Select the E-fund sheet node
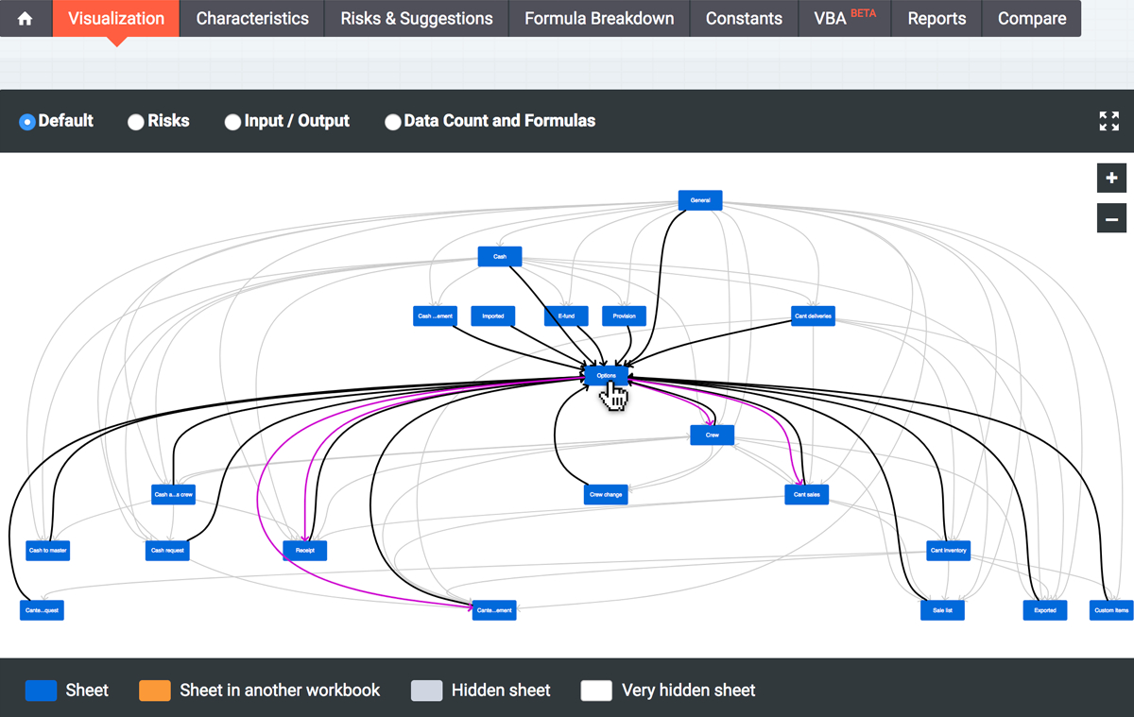The image size is (1134, 717). point(566,316)
